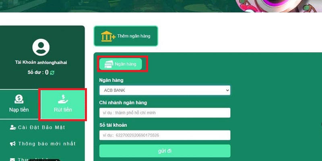Click the arrow of the Ngân hàng select box
This screenshot has width=322, height=161.
227,90
